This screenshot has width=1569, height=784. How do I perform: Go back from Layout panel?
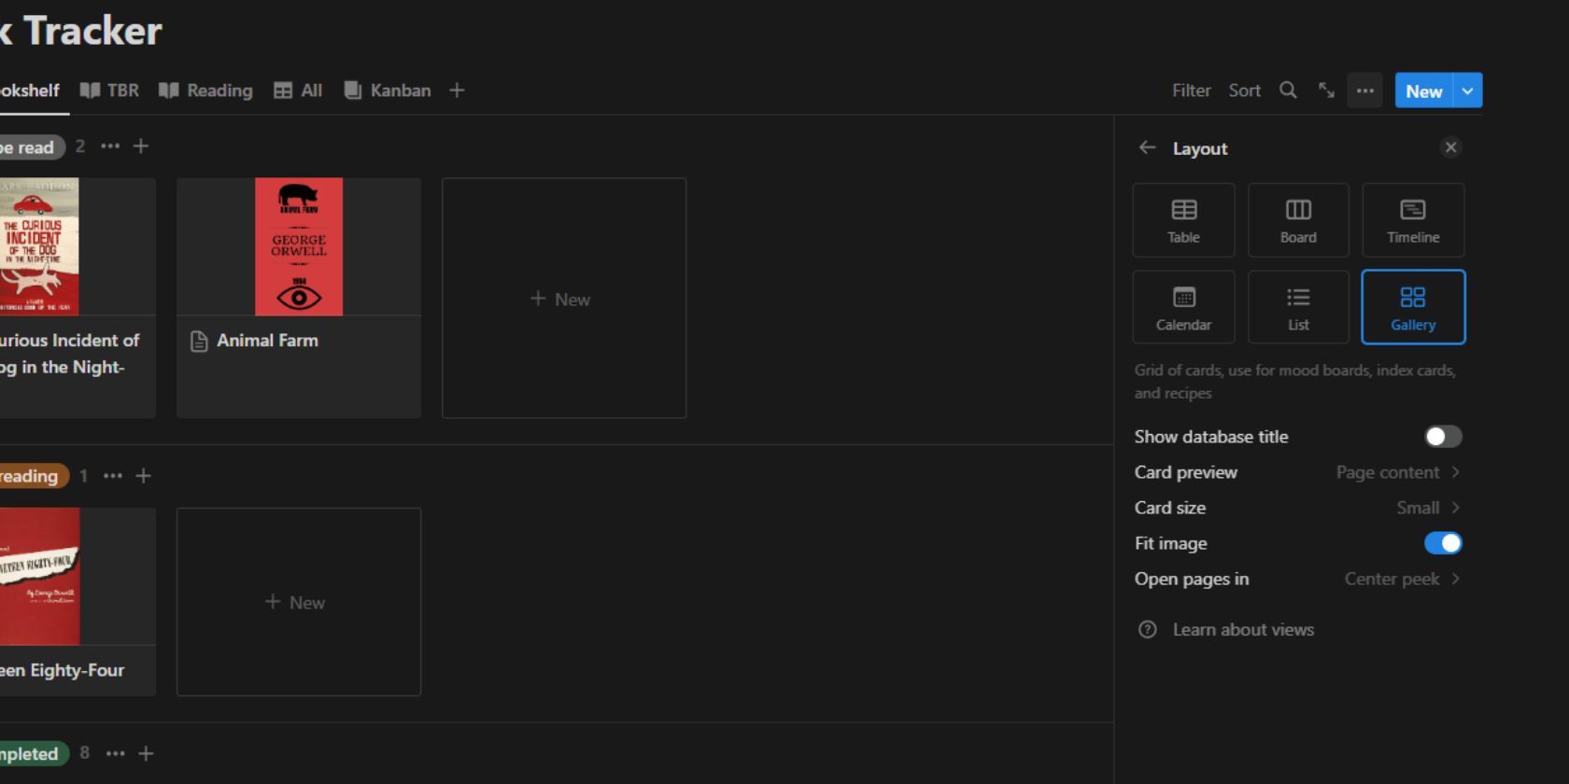tap(1148, 147)
